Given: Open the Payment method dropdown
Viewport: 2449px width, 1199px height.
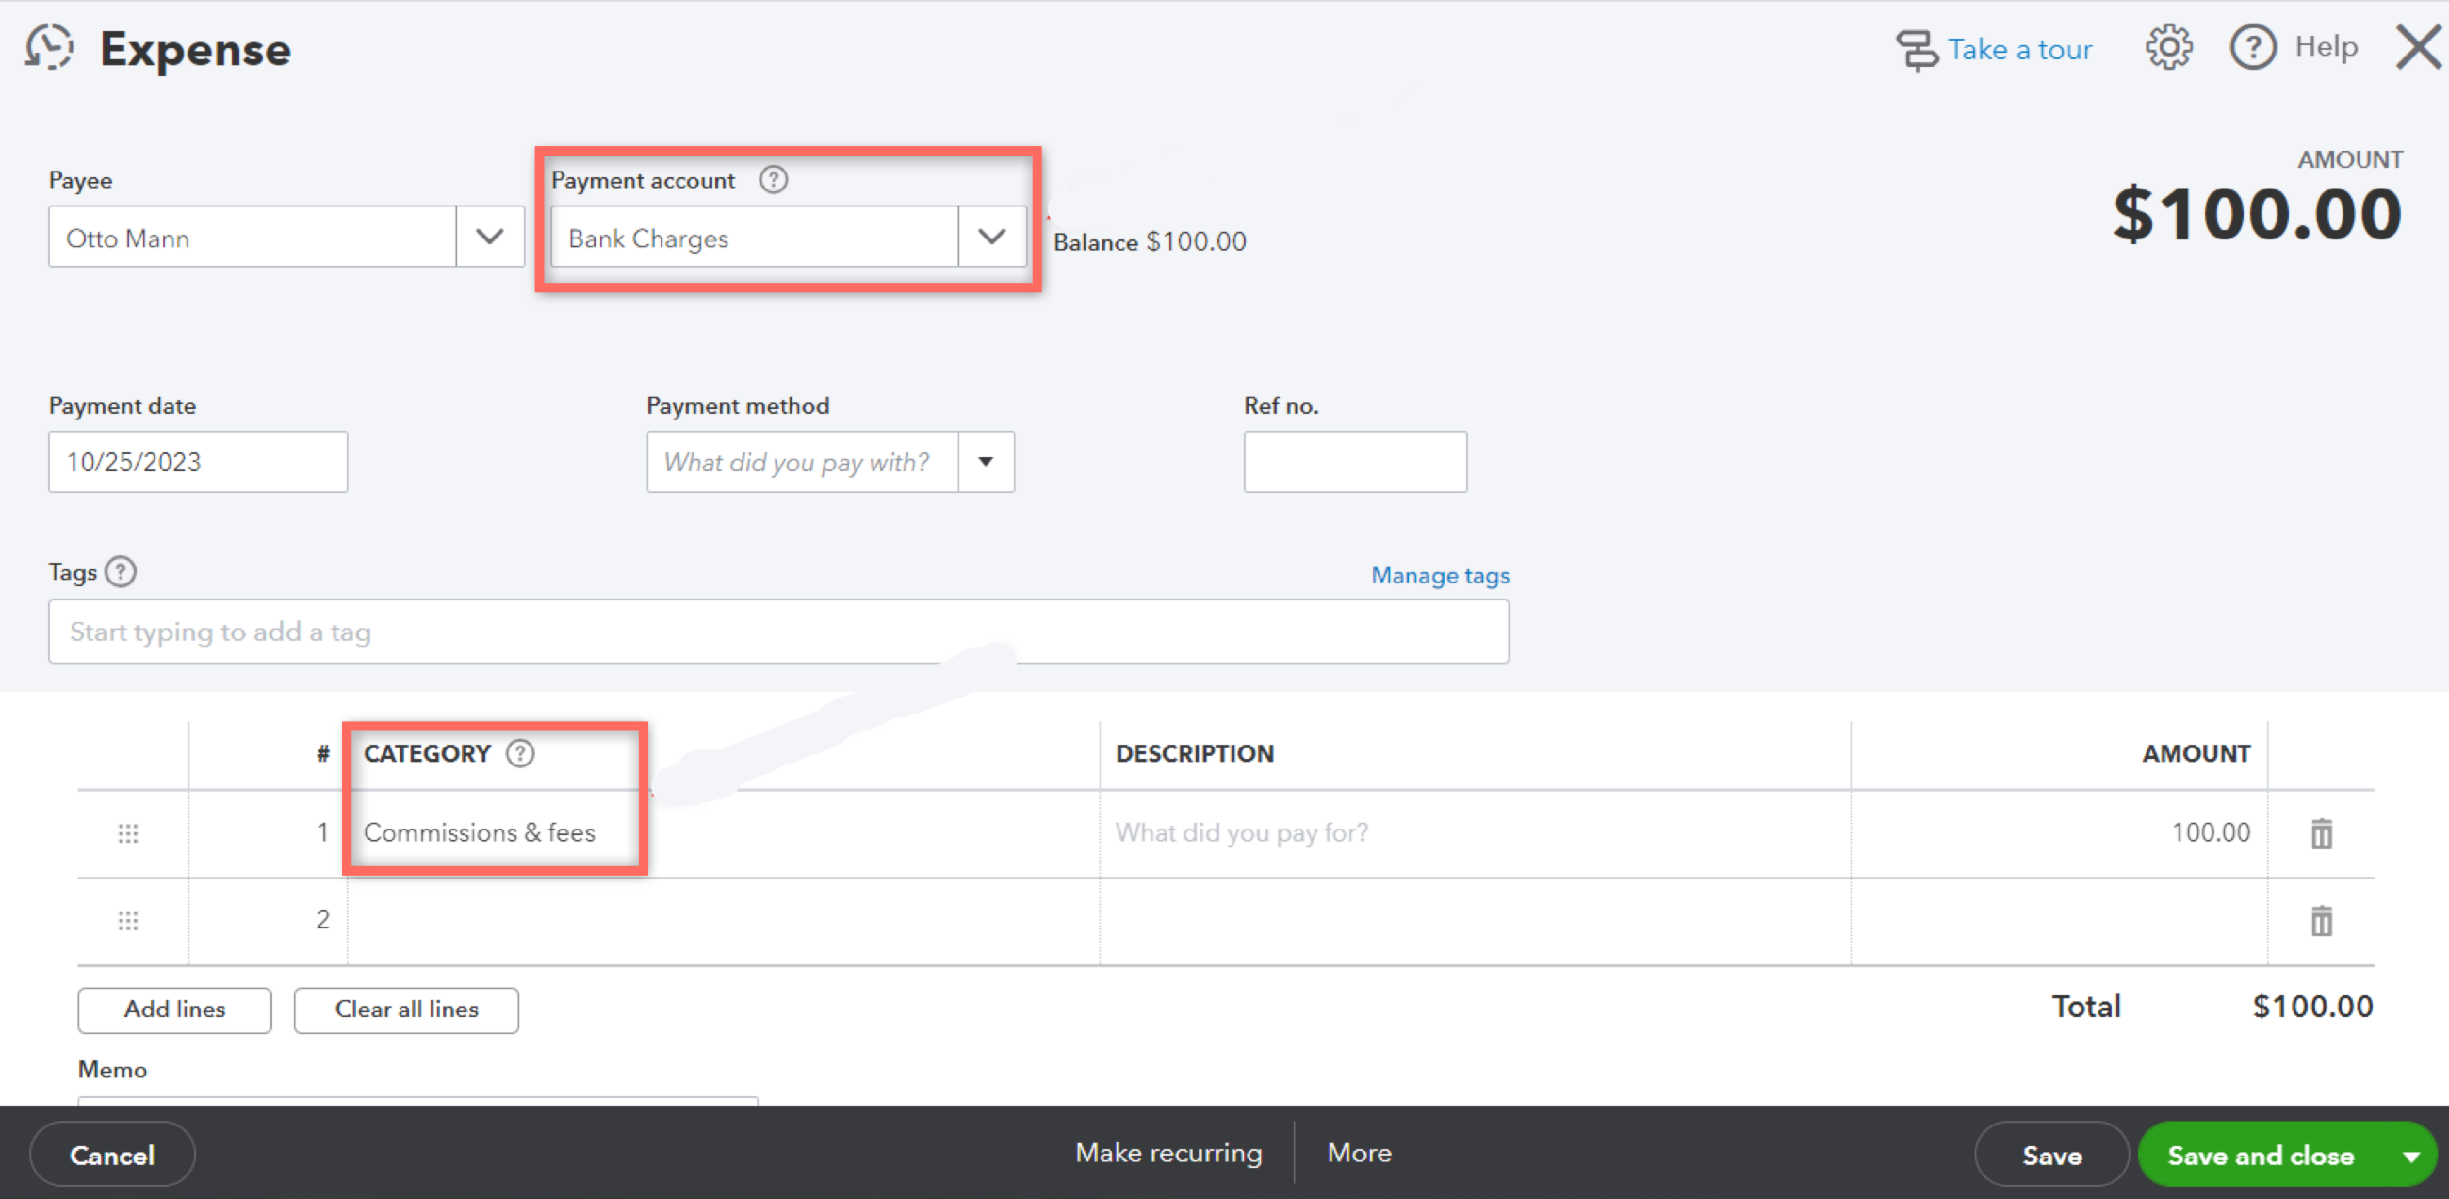Looking at the screenshot, I should [x=986, y=462].
